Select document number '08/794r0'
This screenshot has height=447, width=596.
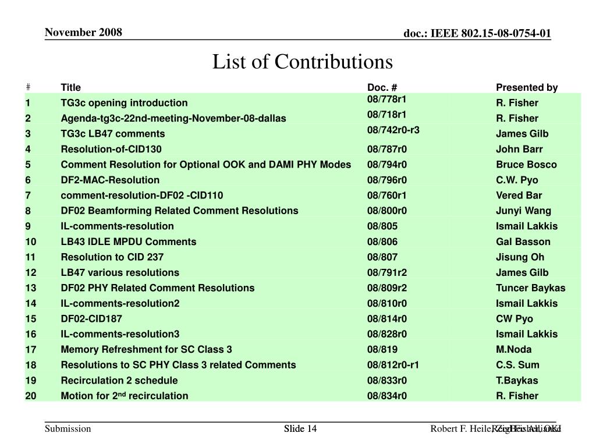(x=387, y=165)
